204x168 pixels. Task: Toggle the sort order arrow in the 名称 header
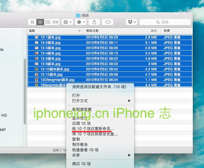[x=79, y=31]
